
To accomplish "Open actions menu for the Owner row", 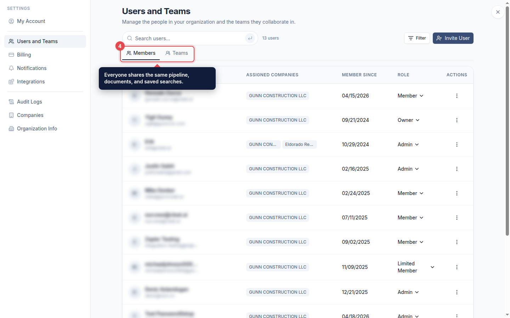I will [x=457, y=120].
